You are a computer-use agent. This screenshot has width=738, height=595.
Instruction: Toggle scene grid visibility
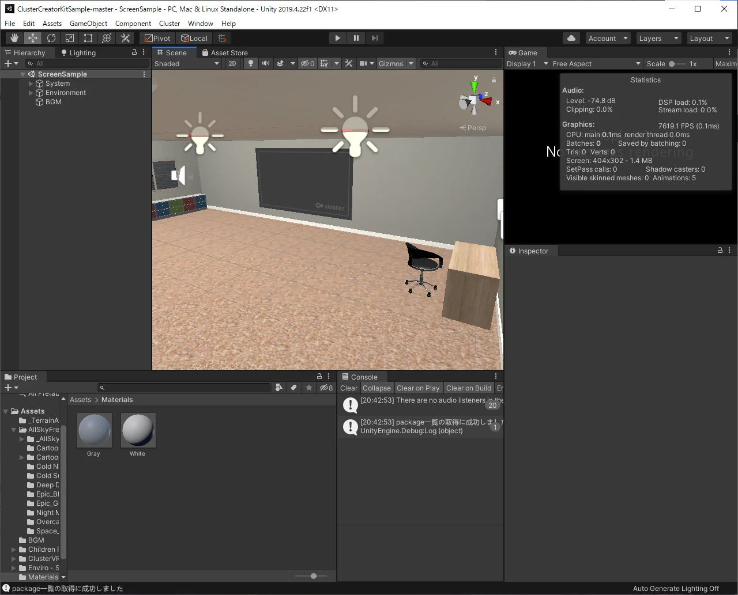coord(324,63)
